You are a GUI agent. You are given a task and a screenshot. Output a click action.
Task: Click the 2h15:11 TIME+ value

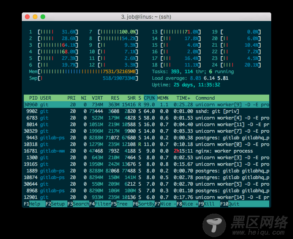click(x=183, y=151)
